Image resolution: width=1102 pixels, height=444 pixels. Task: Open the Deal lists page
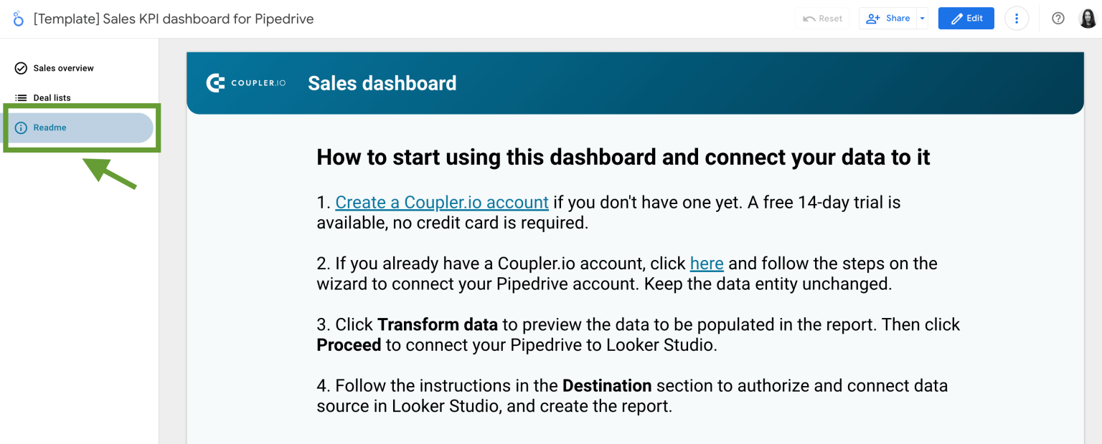coord(52,97)
